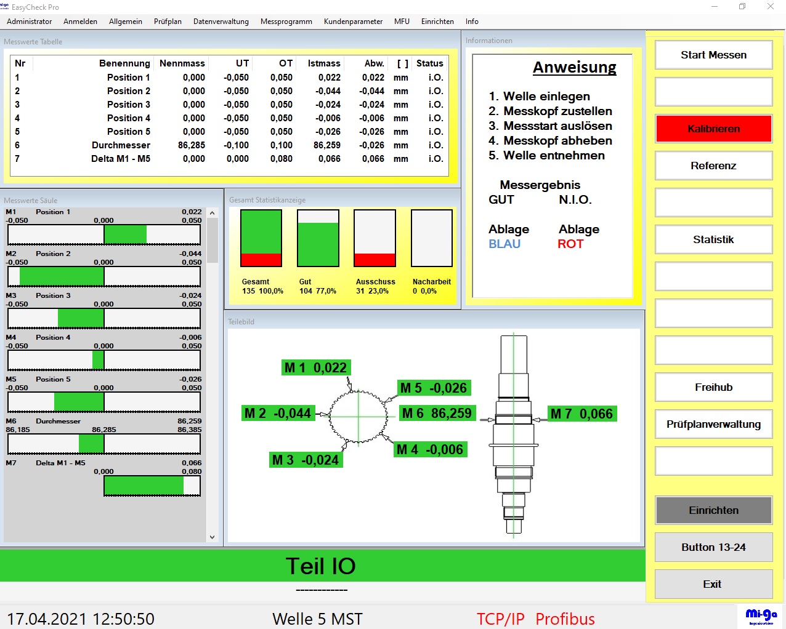
Task: Open the Datenverwaltung menu
Action: 221,22
